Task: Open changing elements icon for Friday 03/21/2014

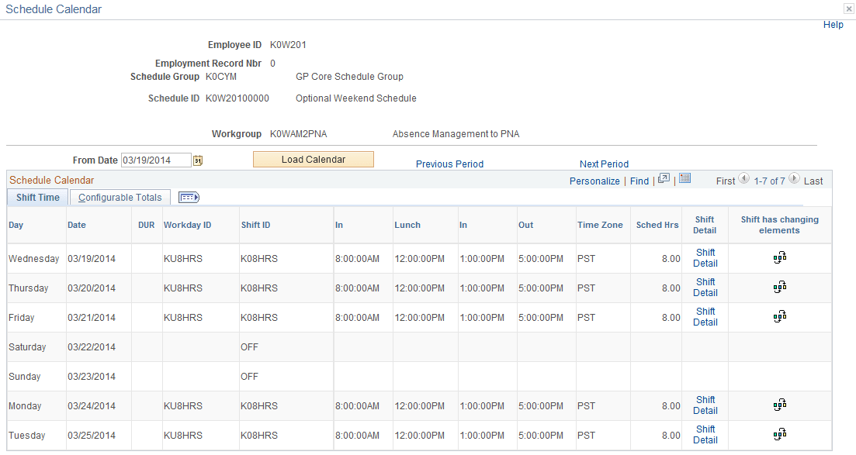Action: pos(780,316)
